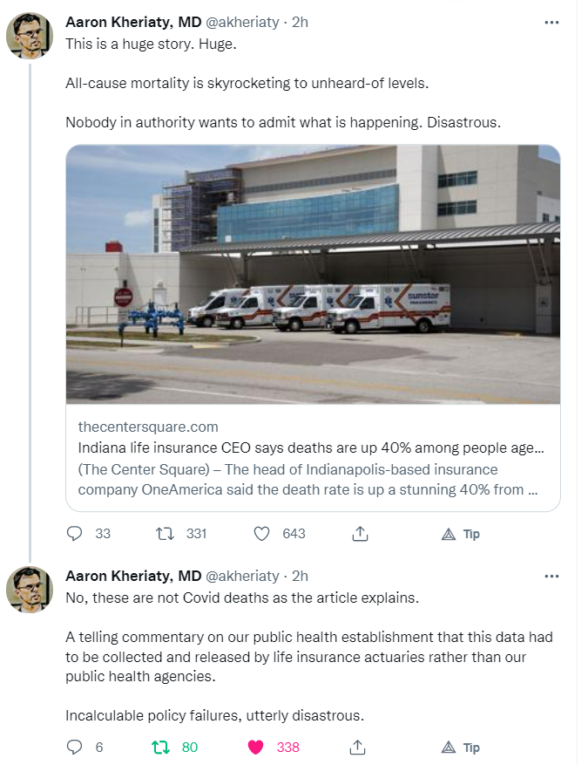Open profile avatar on the second tweet

30,589
